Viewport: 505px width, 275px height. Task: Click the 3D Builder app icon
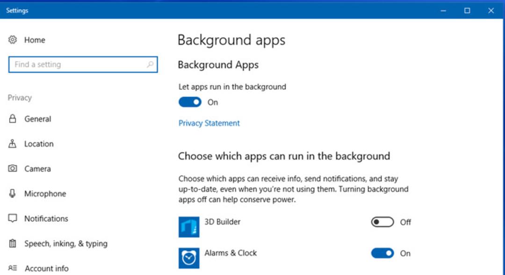[x=189, y=227]
